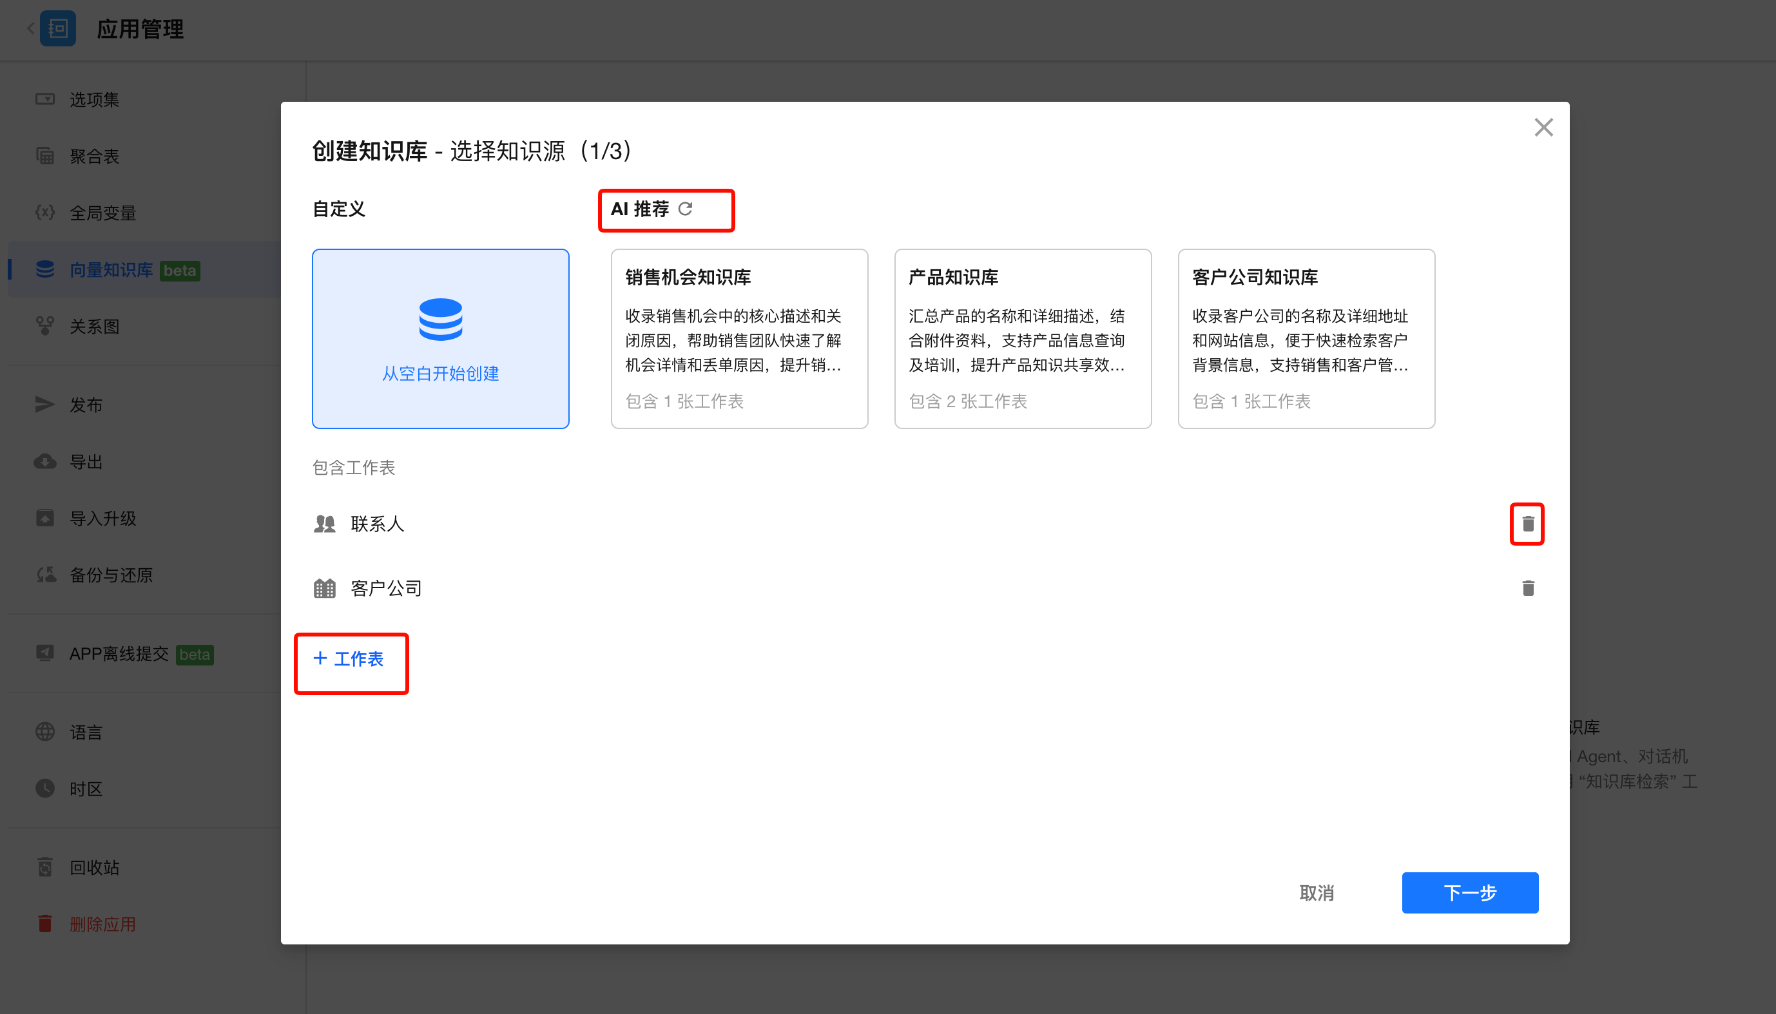This screenshot has height=1014, width=1776.
Task: Click the AI recommend refresh icon
Action: point(685,209)
